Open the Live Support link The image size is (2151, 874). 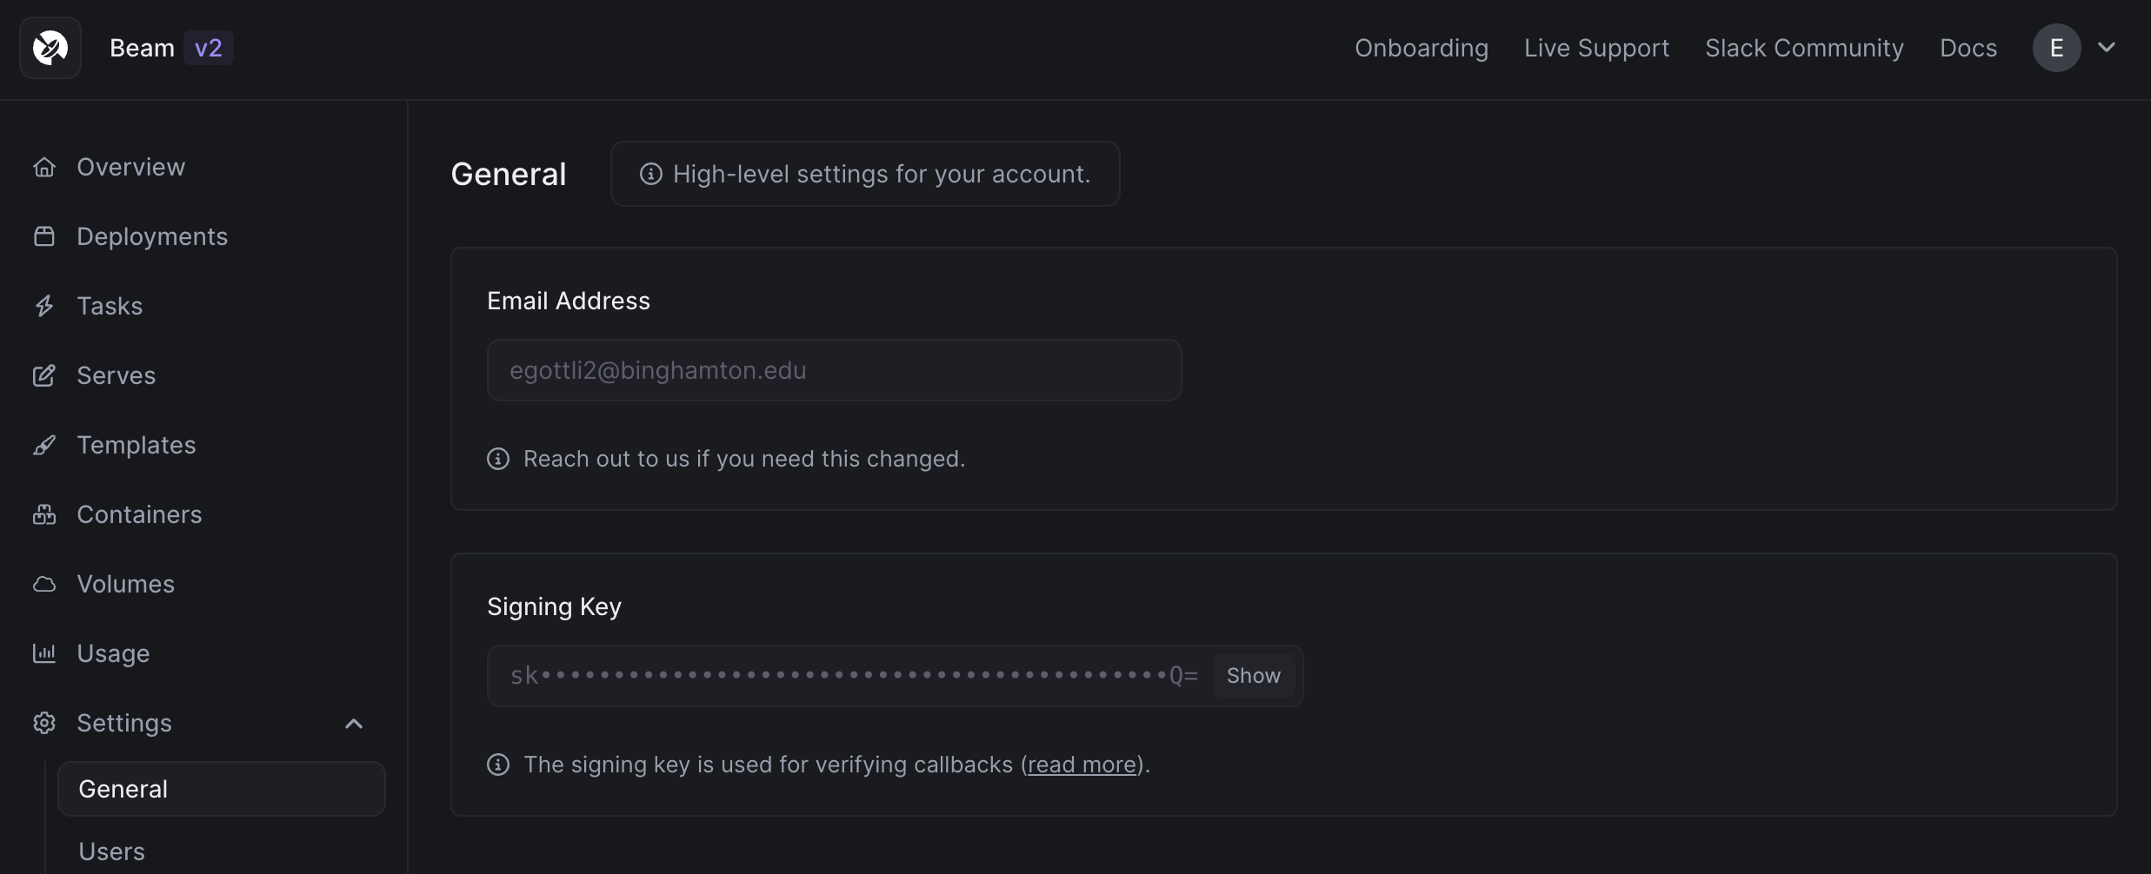tap(1596, 48)
